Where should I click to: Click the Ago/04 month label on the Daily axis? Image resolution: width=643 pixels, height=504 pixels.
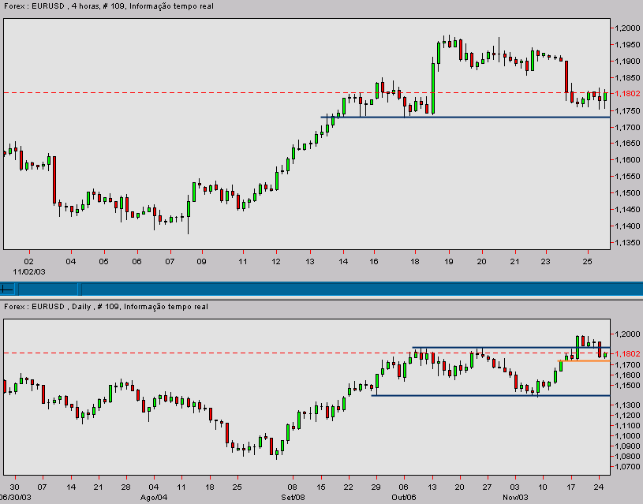(x=154, y=498)
